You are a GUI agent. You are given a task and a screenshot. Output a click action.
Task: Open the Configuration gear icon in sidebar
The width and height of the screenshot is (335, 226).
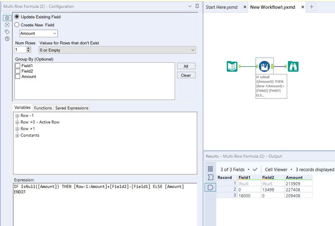tap(7, 18)
